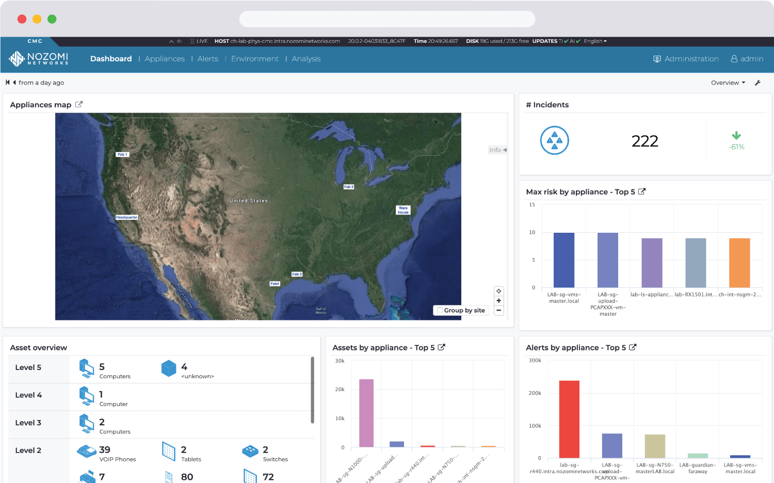The width and height of the screenshot is (774, 483).
Task: Zoom out on the appliances map
Action: click(x=498, y=311)
